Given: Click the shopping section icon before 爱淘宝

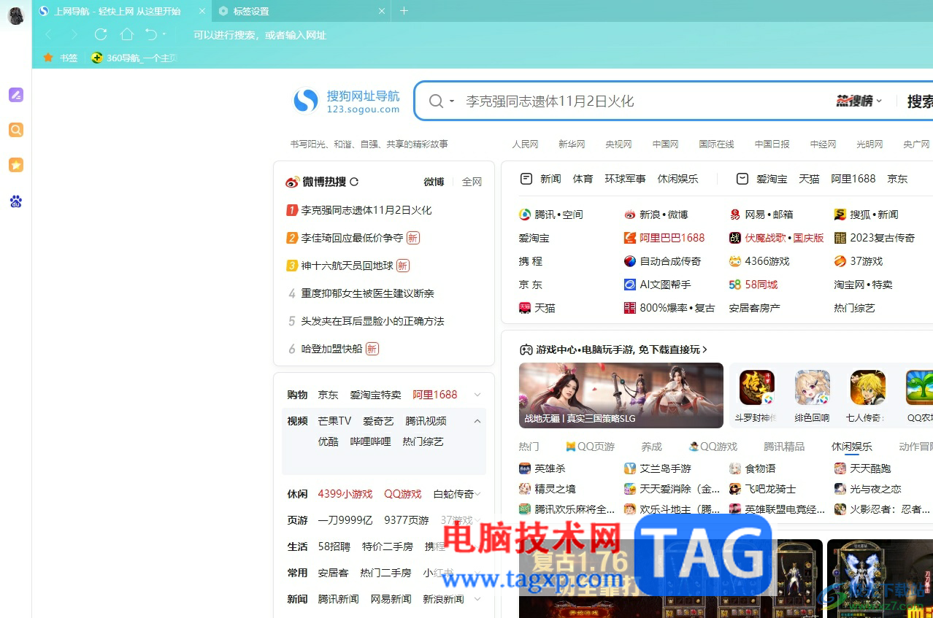Looking at the screenshot, I should (742, 179).
